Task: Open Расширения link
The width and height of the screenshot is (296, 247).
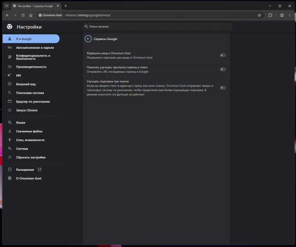Action: (x=31, y=170)
